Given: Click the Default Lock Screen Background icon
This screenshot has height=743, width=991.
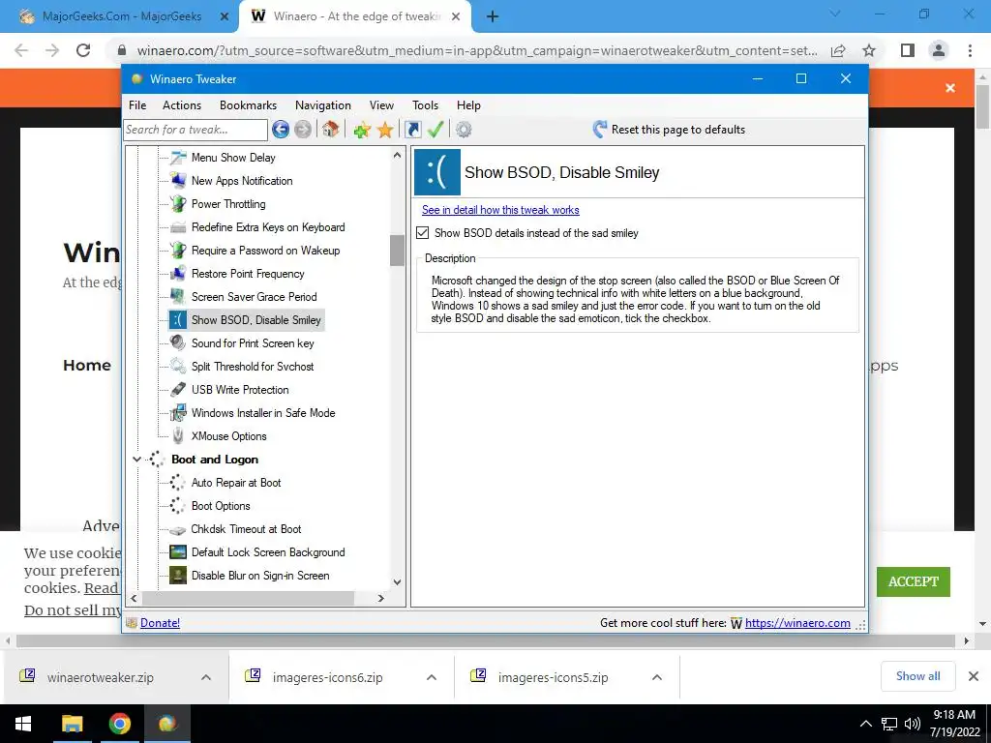Looking at the screenshot, I should coord(178,552).
